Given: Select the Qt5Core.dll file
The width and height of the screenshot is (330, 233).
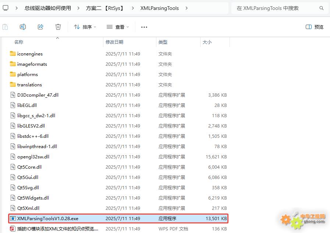Looking at the screenshot, I should tap(29, 167).
